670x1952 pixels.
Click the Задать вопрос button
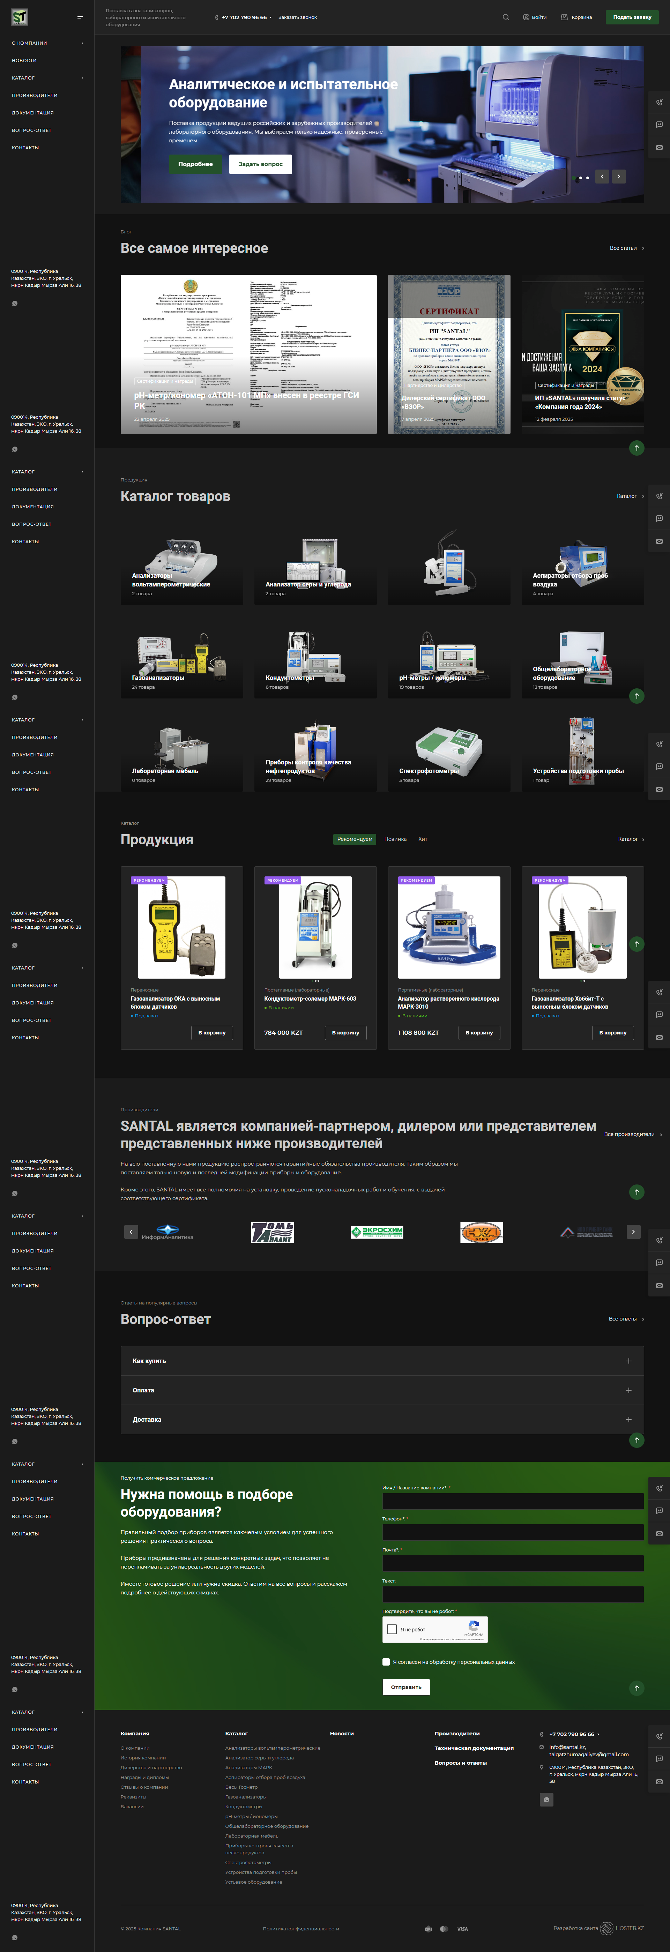tap(261, 164)
